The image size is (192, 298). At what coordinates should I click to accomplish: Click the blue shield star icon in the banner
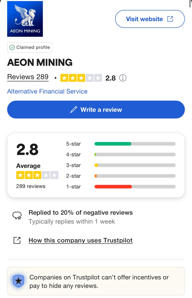pos(19,281)
